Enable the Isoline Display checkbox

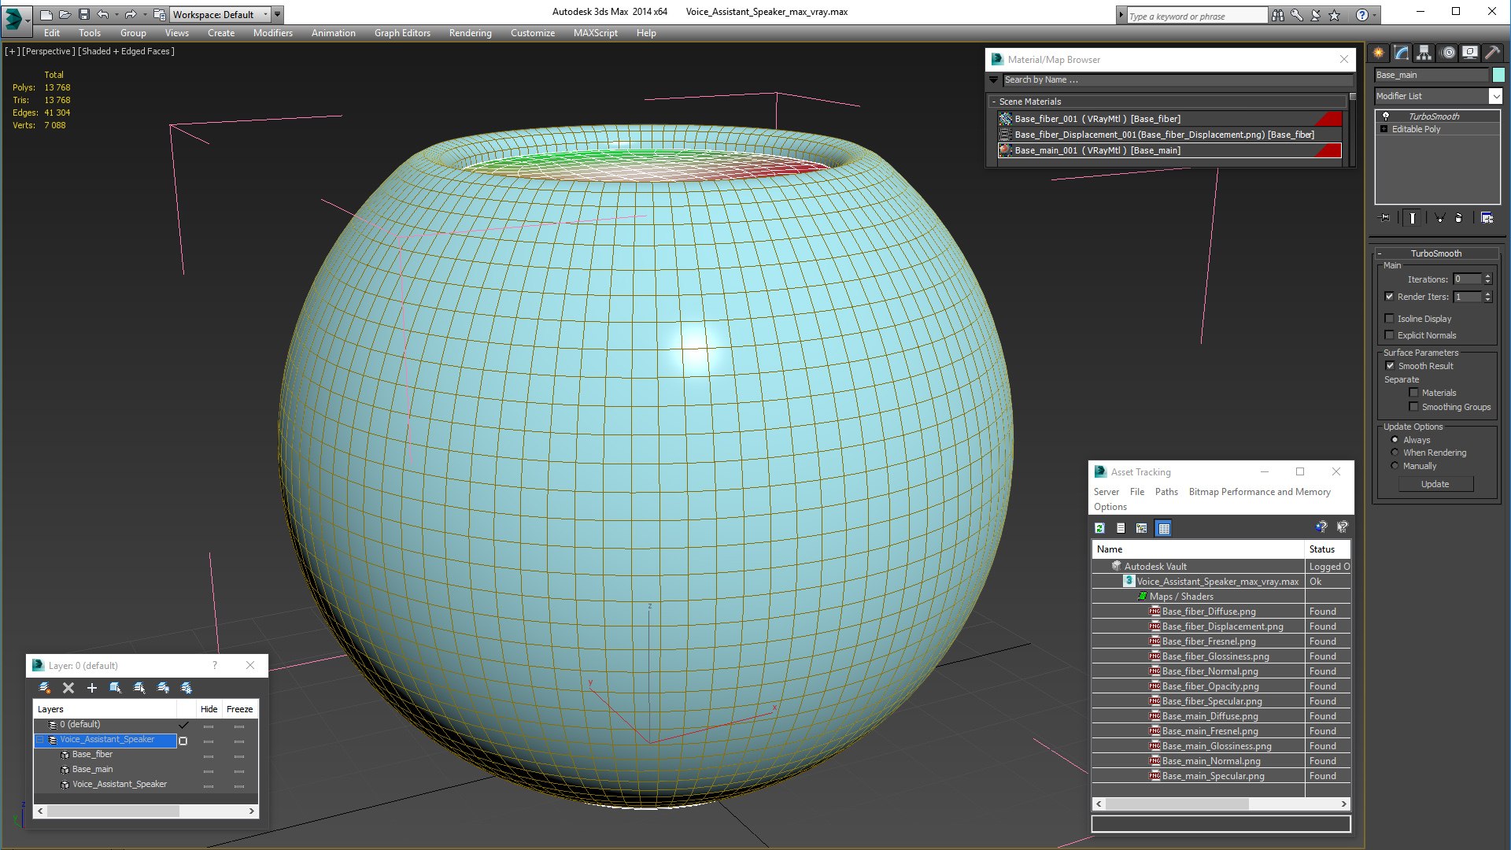click(1389, 319)
